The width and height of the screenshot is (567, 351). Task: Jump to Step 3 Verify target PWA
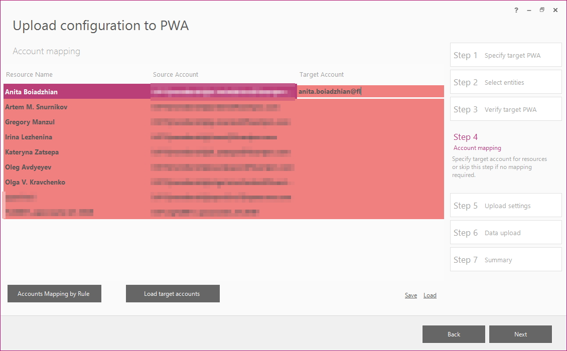(x=506, y=109)
